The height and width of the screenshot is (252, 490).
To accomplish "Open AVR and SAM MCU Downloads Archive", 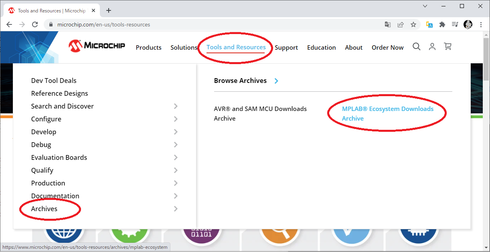I will pyautogui.click(x=260, y=113).
